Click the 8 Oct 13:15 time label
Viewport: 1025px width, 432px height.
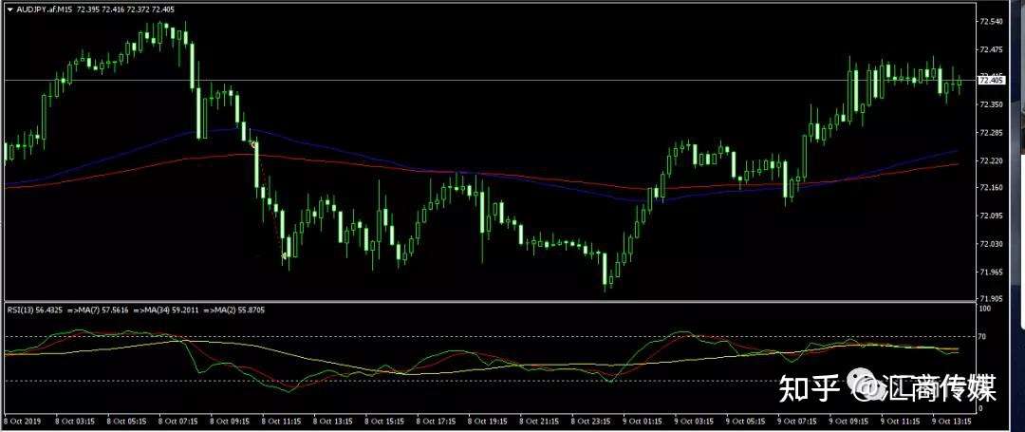coord(332,422)
